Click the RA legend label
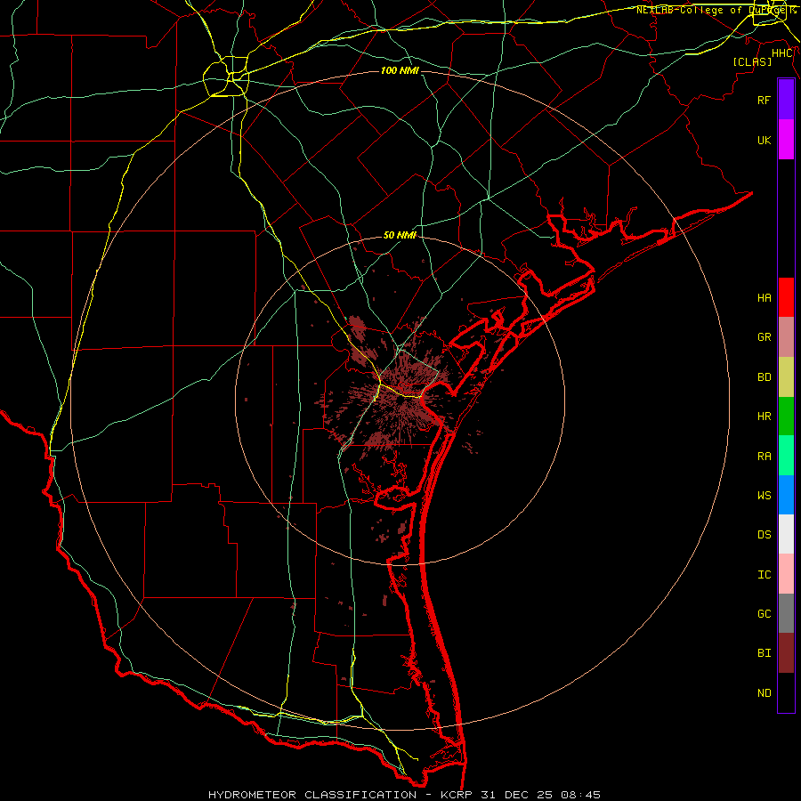The image size is (801, 801). point(764,457)
